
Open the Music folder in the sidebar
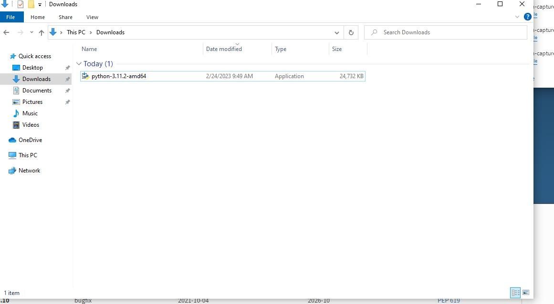[30, 113]
